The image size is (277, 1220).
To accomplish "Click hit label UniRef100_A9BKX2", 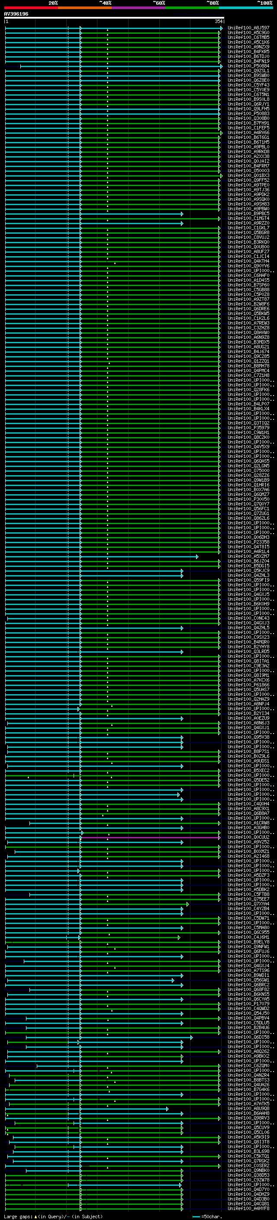I will point(248,1056).
